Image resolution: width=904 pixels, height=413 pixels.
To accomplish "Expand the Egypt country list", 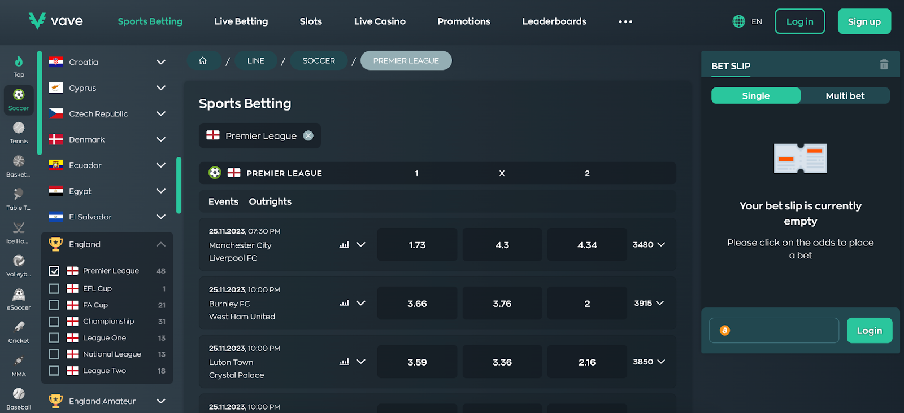I will [x=161, y=191].
